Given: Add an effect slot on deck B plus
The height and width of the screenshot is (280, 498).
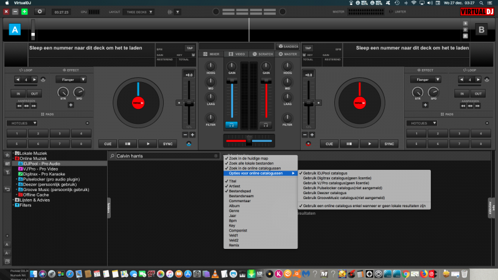Looking at the screenshot, I should (x=425, y=105).
